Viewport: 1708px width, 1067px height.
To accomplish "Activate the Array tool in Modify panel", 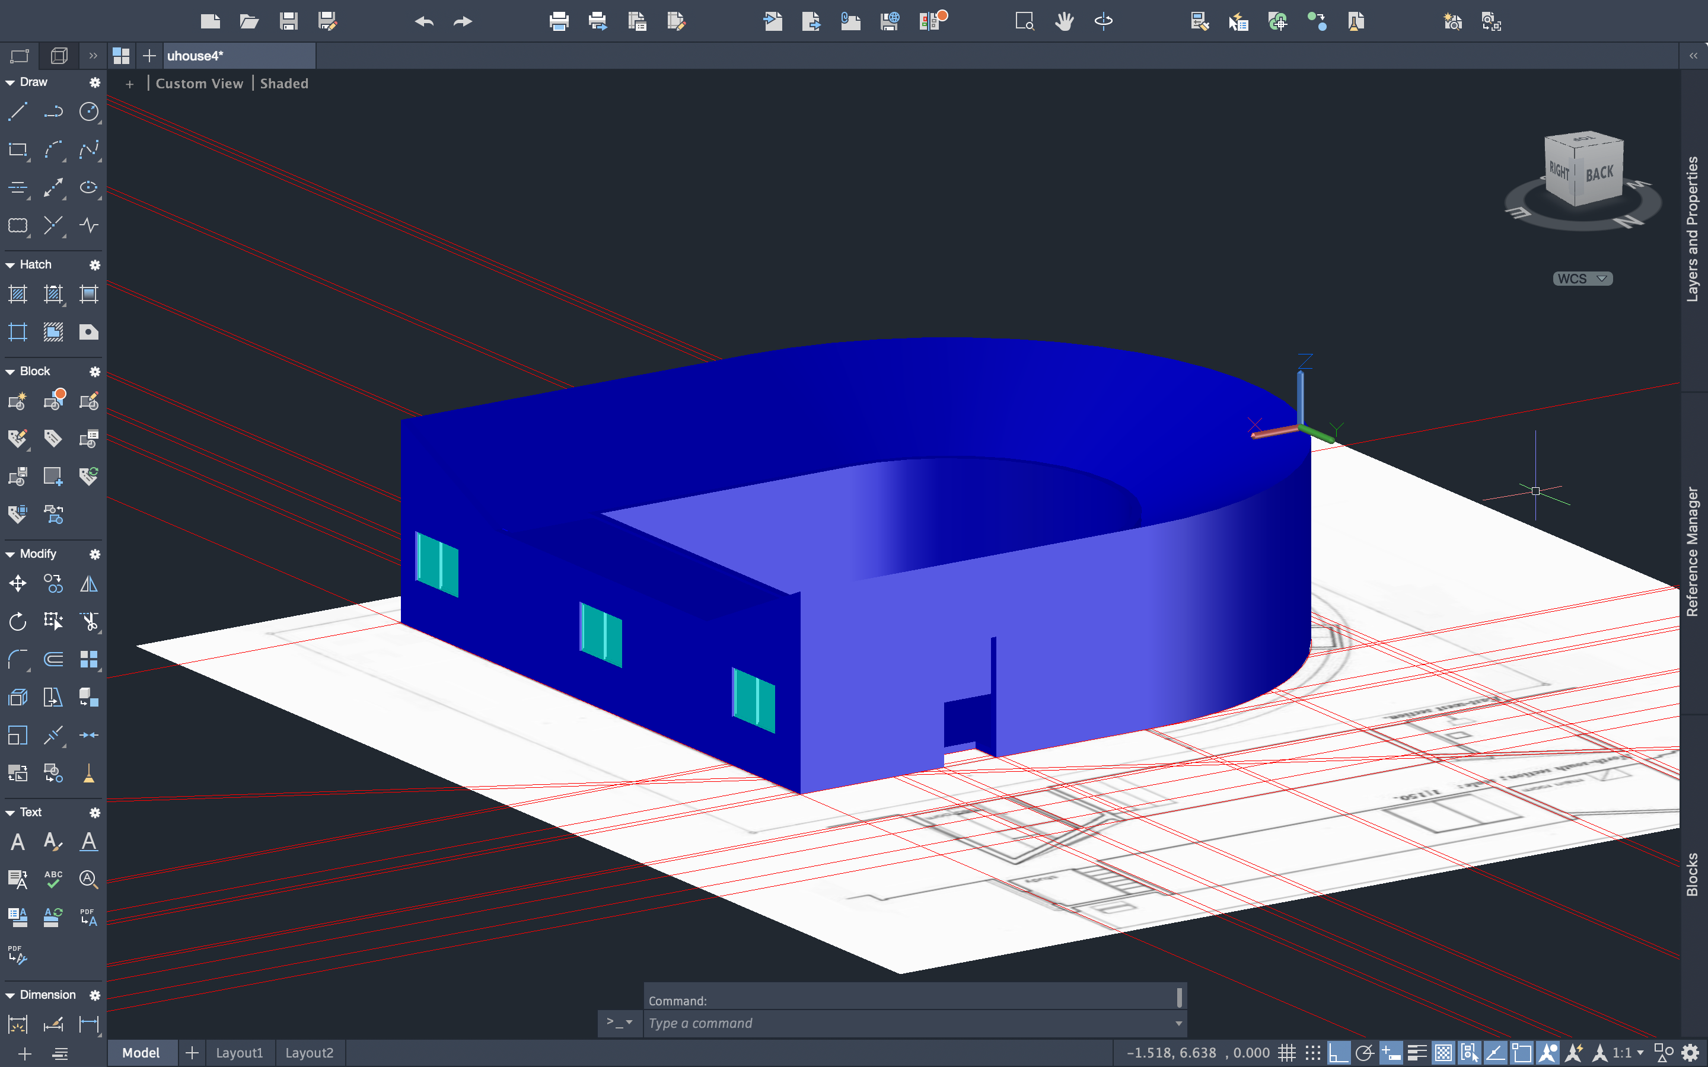I will (x=89, y=660).
